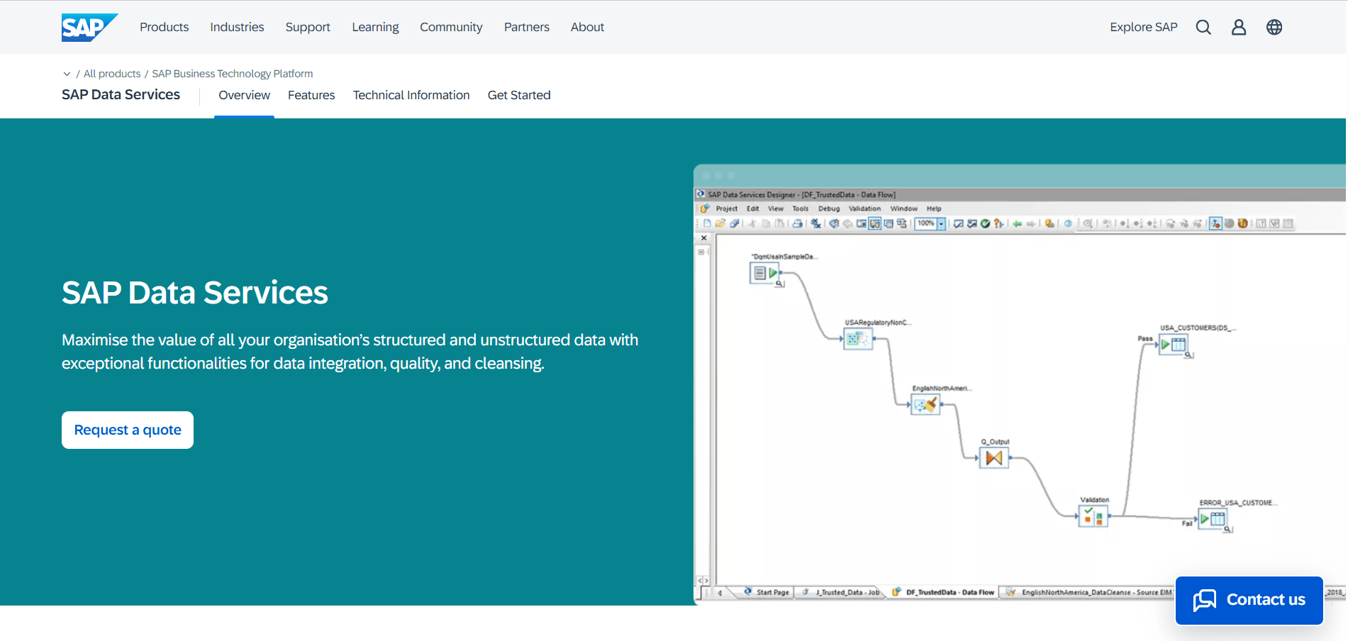Open the Help menu in Designer
The width and height of the screenshot is (1348, 641).
(934, 208)
